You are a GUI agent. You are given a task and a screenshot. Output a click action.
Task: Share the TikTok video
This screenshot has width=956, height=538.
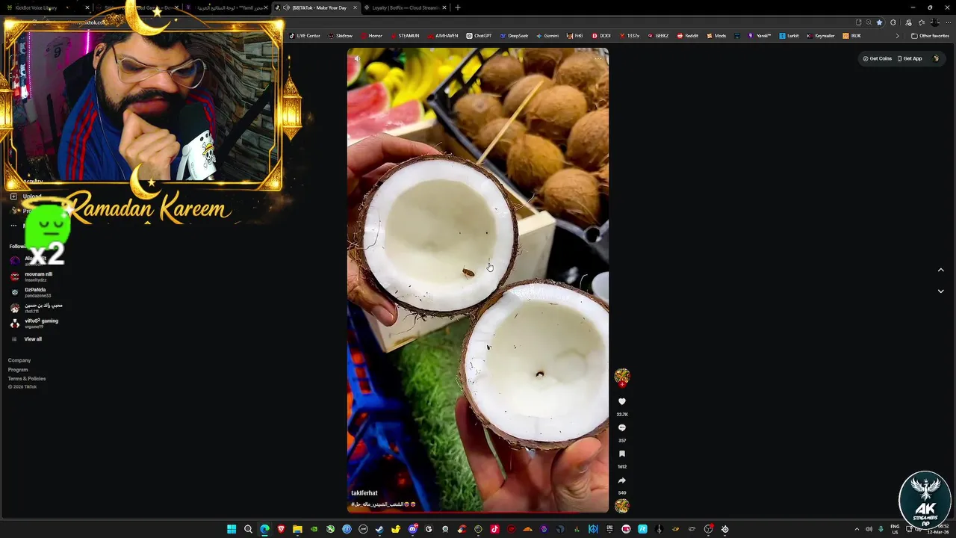[x=622, y=480]
